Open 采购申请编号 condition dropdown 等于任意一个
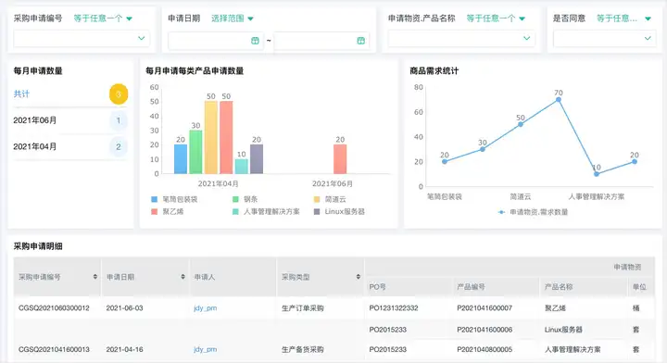This screenshot has width=667, height=363. click(x=103, y=19)
